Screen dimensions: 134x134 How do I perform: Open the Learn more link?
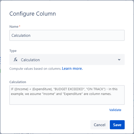[x=72, y=69]
